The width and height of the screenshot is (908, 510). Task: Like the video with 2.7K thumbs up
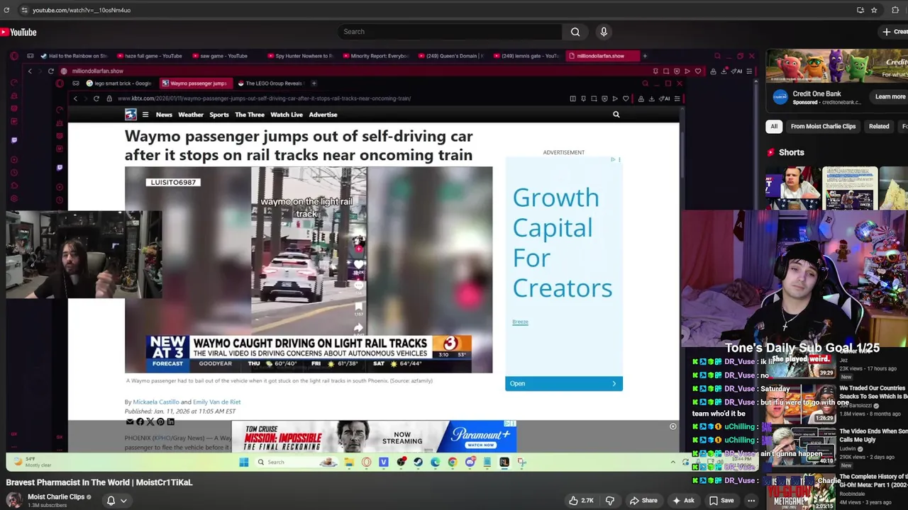pyautogui.click(x=581, y=500)
